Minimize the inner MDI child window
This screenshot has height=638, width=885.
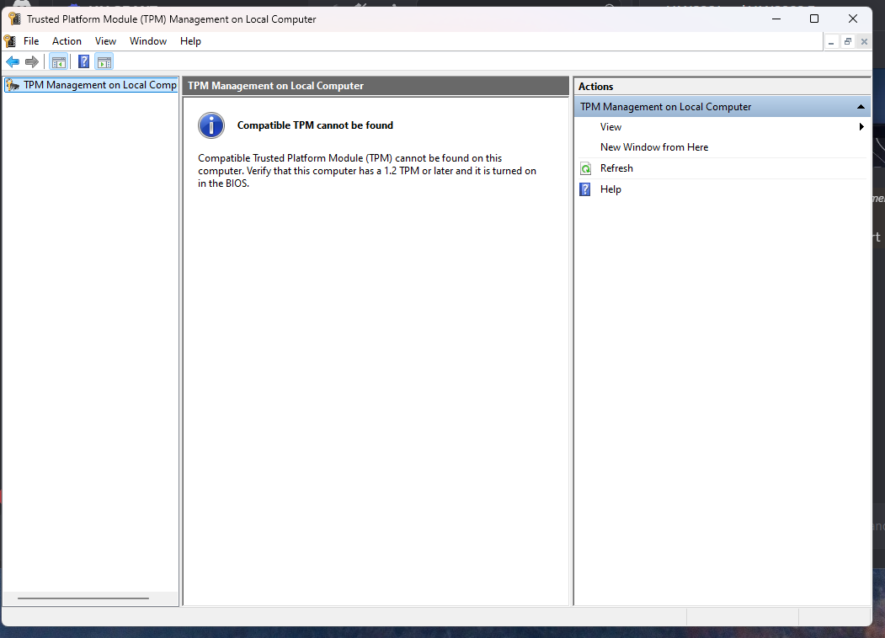tap(831, 42)
